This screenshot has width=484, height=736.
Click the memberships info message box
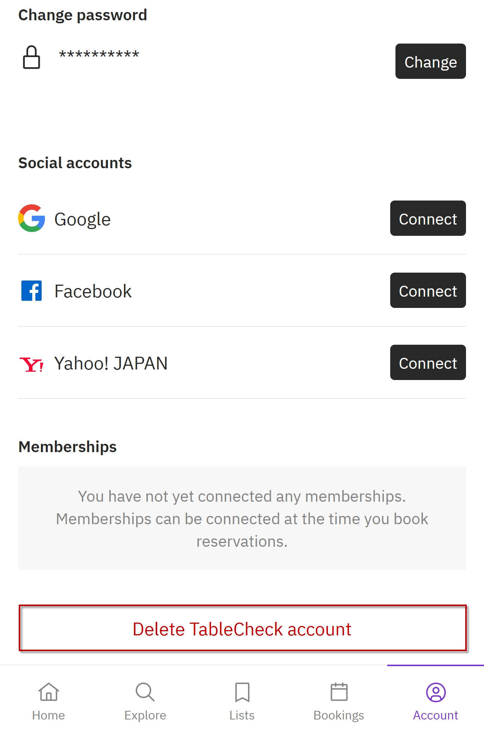pos(242,518)
